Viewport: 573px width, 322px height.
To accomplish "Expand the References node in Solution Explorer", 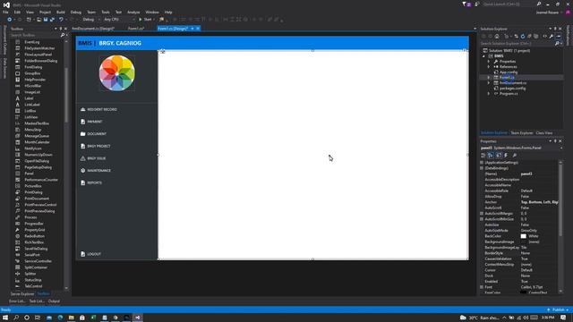I will [x=489, y=67].
